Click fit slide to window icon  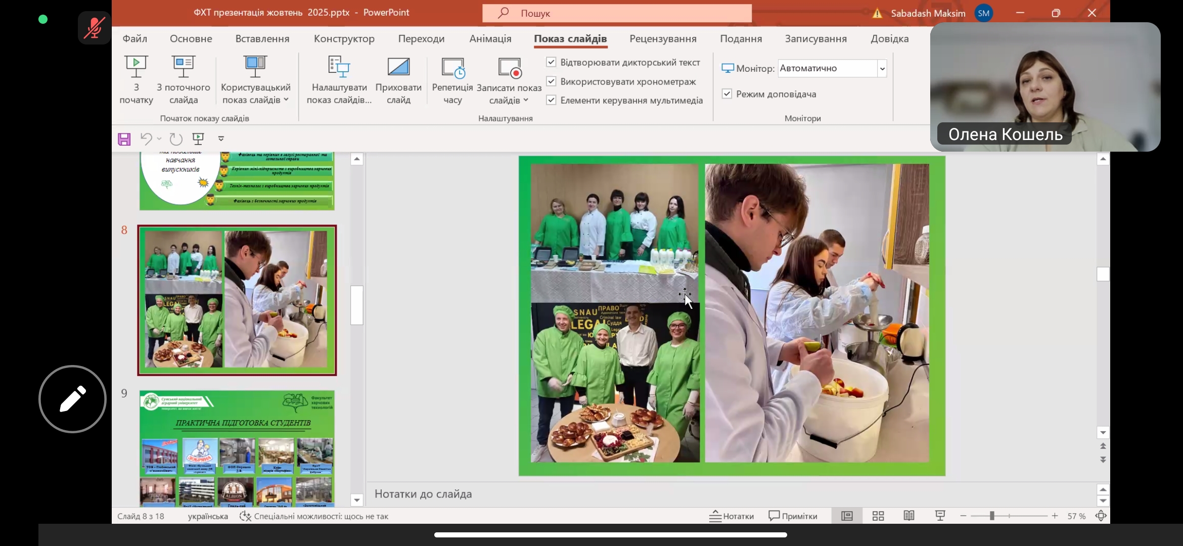tap(1101, 516)
